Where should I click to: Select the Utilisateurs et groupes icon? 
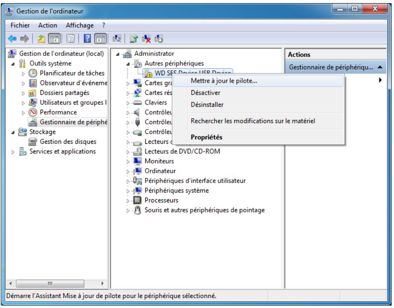pyautogui.click(x=33, y=103)
